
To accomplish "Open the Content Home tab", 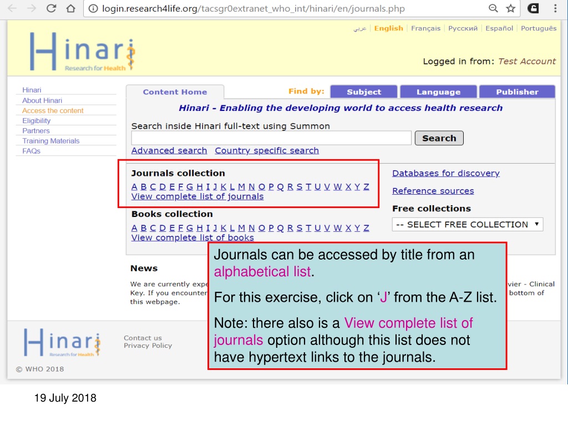I will [175, 92].
